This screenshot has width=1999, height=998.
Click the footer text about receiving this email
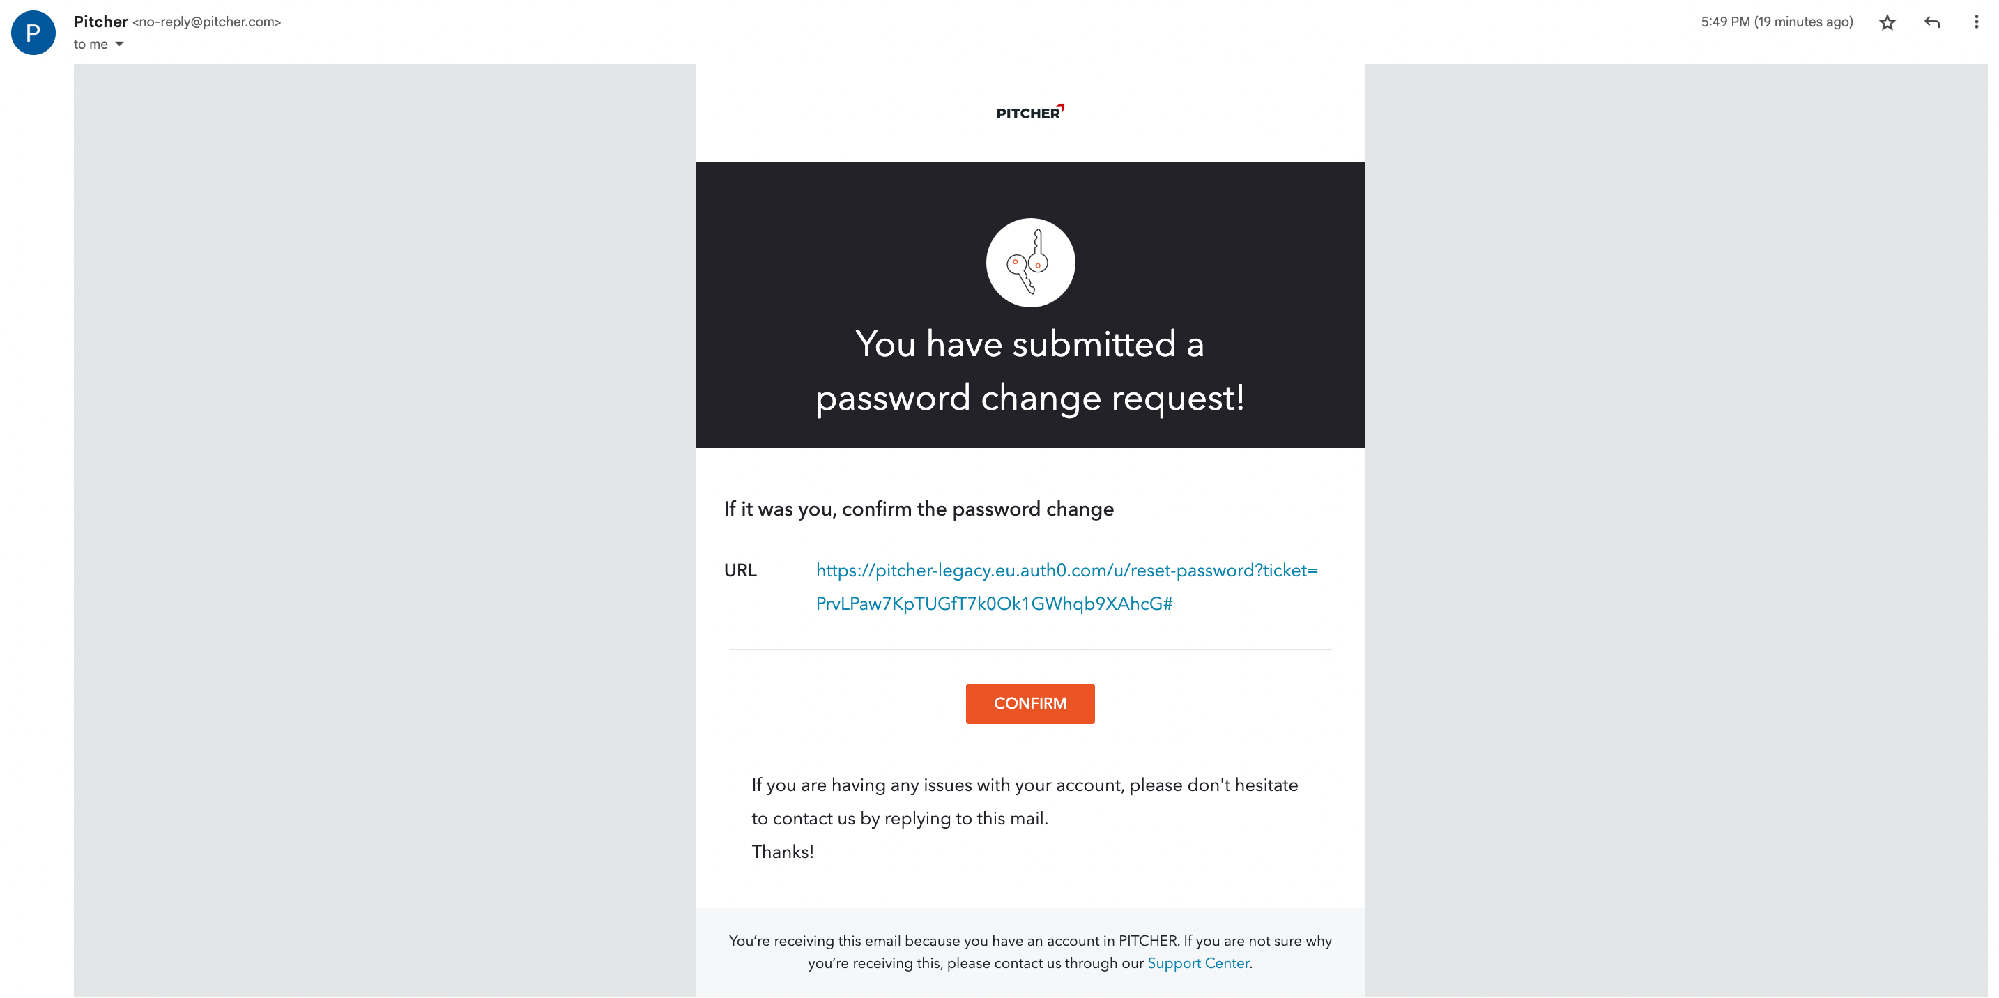pyautogui.click(x=1029, y=942)
